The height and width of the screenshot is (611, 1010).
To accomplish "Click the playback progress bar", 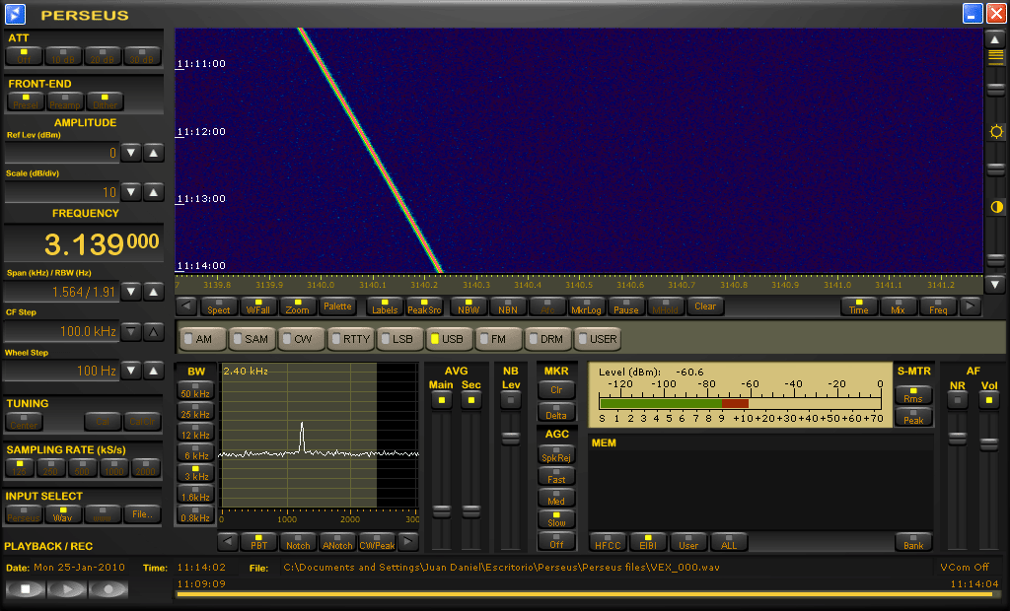I will click(x=588, y=594).
